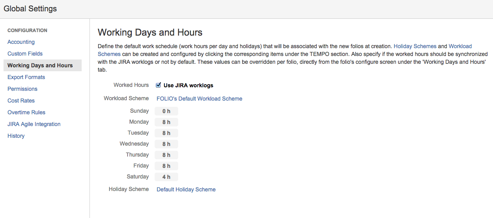This screenshot has width=493, height=218.
Task: Toggle the Use JIRA worklogs checkbox
Action: 159,85
